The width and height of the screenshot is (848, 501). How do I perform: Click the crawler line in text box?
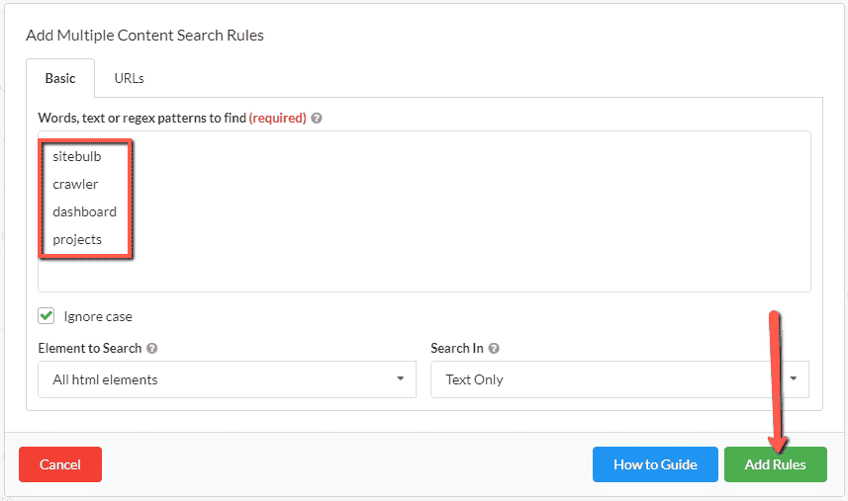point(75,184)
